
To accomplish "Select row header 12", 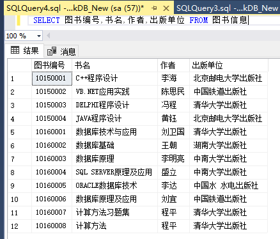I will pos(20,226).
